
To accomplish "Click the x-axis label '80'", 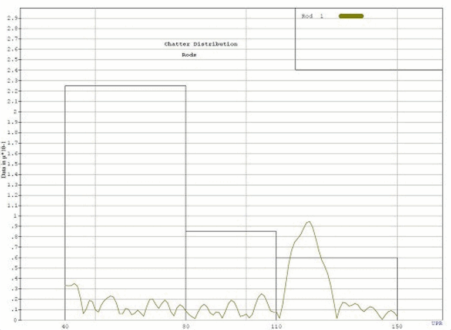I will (x=186, y=326).
